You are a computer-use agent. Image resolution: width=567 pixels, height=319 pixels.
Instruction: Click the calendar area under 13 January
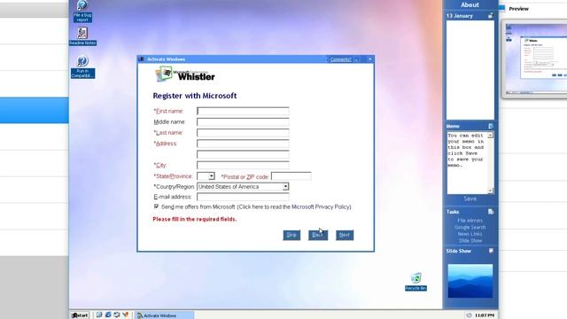(470, 70)
